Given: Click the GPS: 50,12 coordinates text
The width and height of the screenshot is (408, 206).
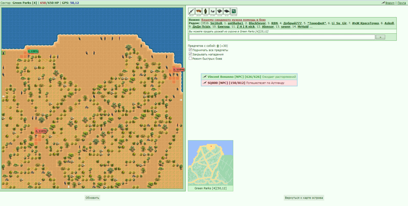Looking at the screenshot, I should 70,3.
